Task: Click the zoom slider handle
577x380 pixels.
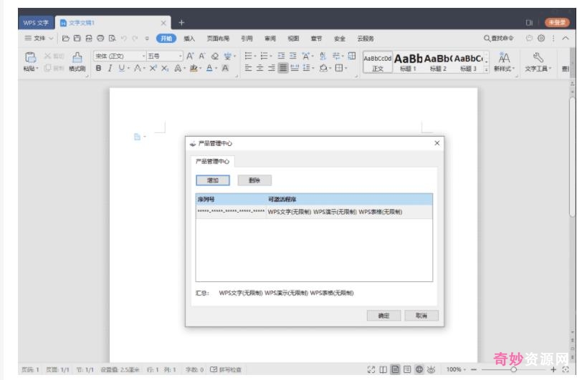Action: coord(513,369)
